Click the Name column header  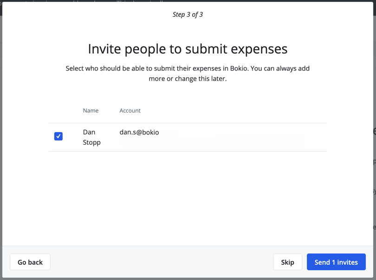point(91,111)
